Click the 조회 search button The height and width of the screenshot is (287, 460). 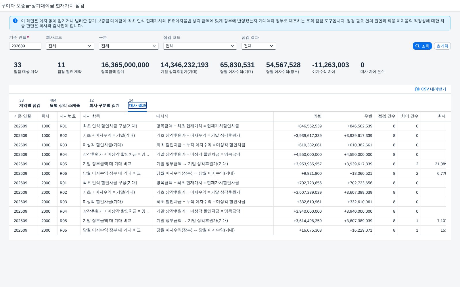point(422,46)
